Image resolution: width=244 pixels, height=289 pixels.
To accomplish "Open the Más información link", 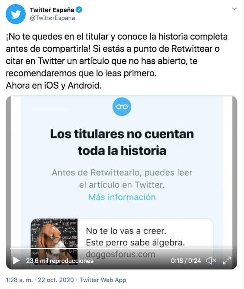I will 122,197.
